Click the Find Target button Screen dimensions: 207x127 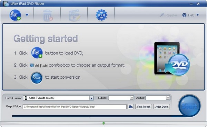pyautogui.click(x=144, y=107)
